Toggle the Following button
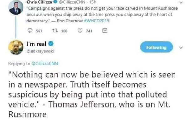 pos(156,47)
